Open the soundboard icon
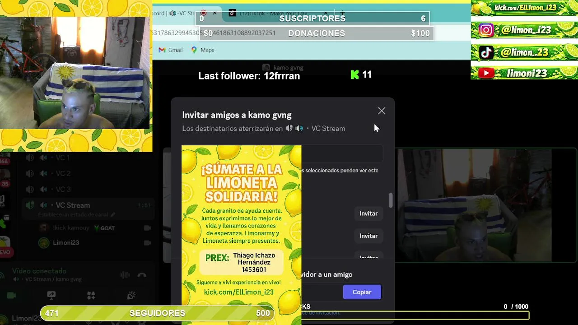The height and width of the screenshot is (325, 578). [131, 296]
